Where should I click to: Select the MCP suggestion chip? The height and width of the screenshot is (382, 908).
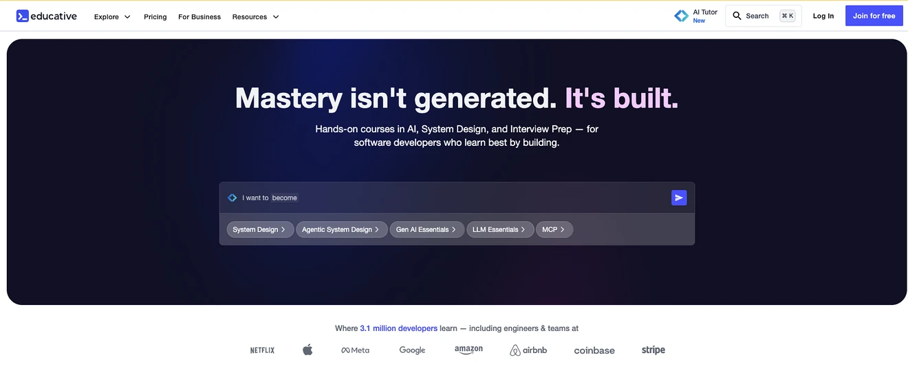(x=554, y=229)
